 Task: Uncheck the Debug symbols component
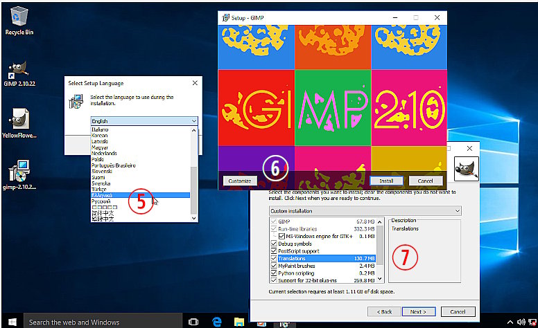[x=273, y=244]
